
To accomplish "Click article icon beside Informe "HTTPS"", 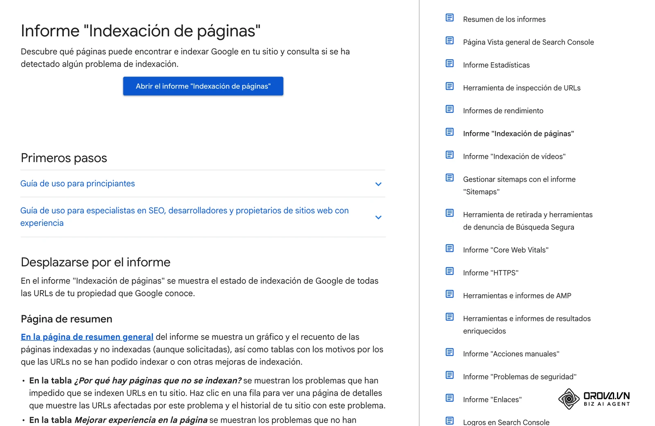I will coord(449,271).
